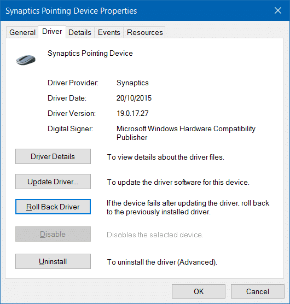Switch to the General tab
This screenshot has height=304, width=290.
(x=22, y=32)
